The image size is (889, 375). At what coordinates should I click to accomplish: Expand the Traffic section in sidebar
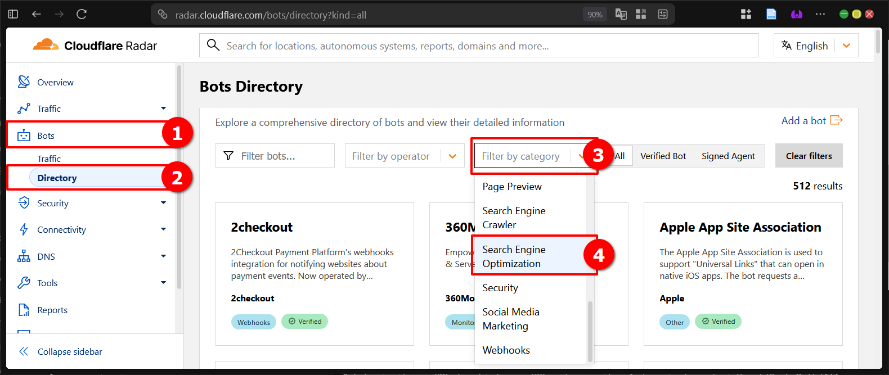(163, 109)
